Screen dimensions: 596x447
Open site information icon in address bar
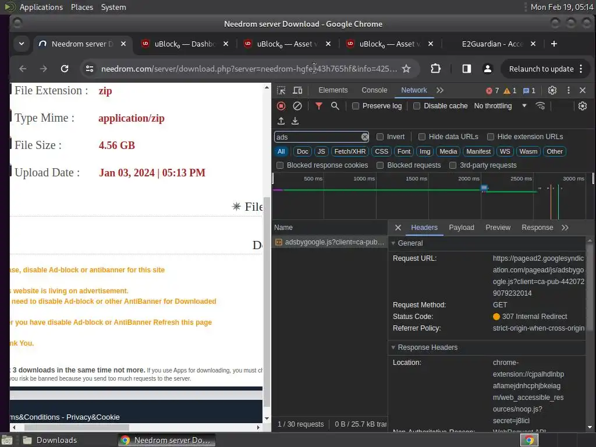(x=90, y=69)
